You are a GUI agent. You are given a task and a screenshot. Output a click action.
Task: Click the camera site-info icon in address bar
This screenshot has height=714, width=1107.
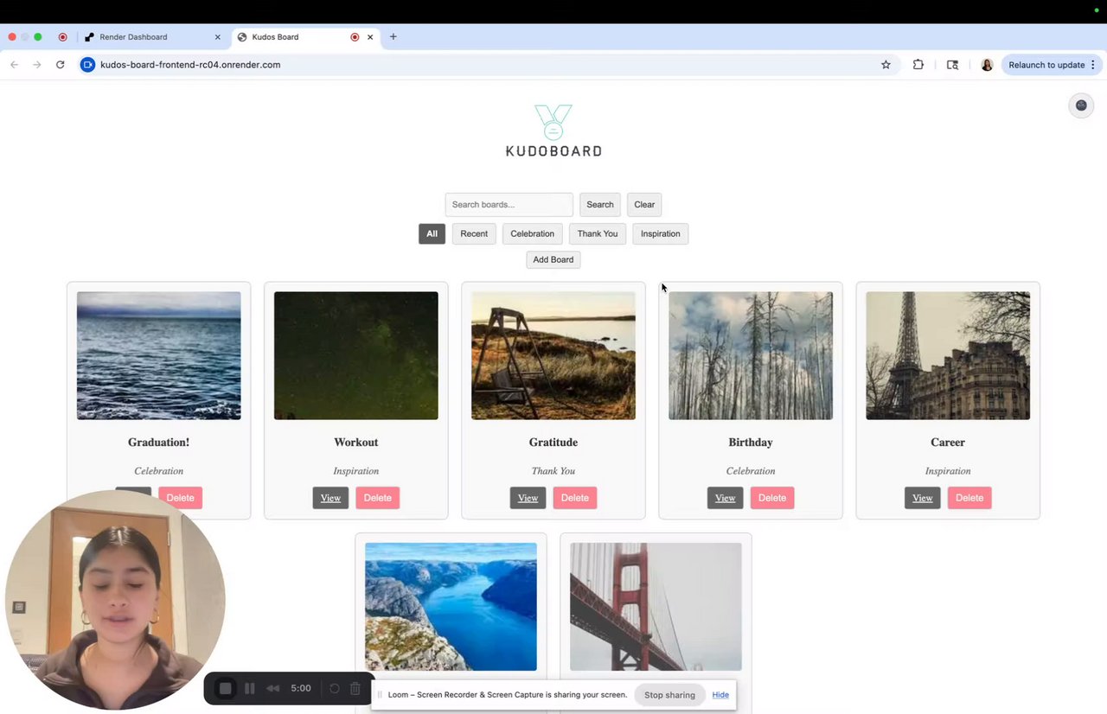pyautogui.click(x=87, y=65)
